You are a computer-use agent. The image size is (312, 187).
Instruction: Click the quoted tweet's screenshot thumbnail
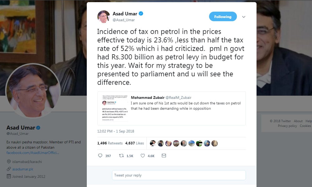[x=112, y=108]
